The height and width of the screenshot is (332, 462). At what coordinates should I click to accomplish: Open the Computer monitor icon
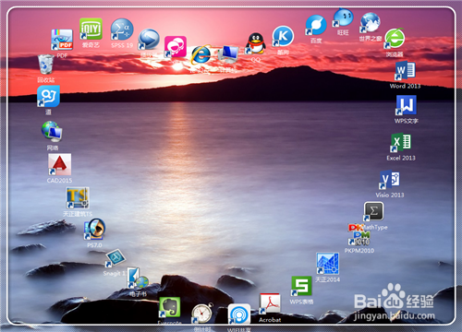(x=228, y=54)
